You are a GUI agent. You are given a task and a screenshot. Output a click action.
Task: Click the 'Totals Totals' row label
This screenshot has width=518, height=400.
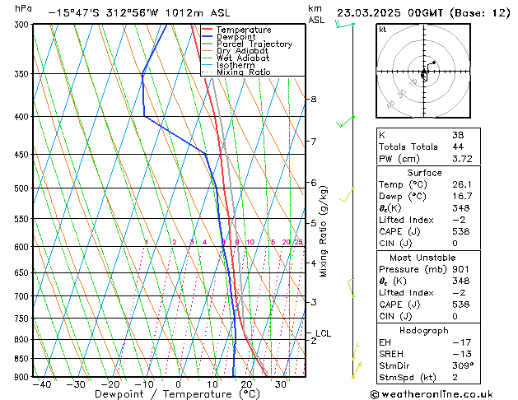coord(408,147)
